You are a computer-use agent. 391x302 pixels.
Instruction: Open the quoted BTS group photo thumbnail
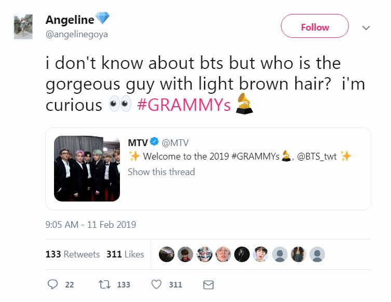coord(87,168)
